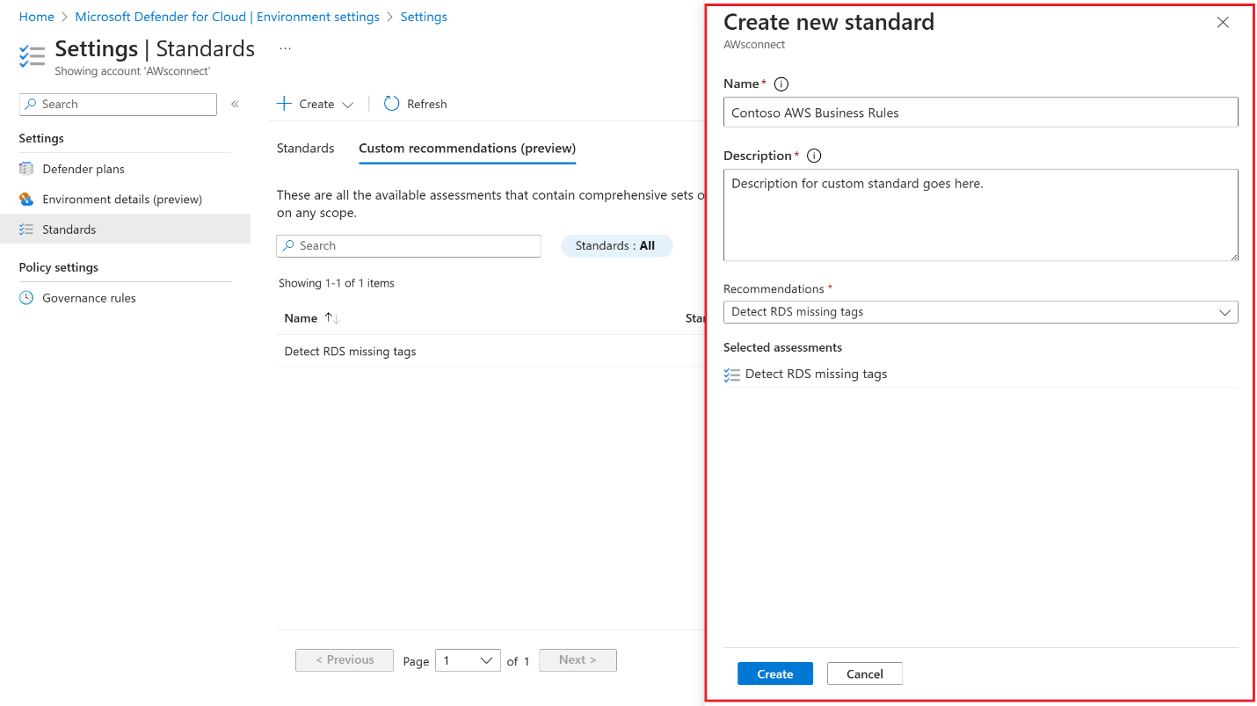Close the Create new standard panel
The width and height of the screenshot is (1257, 706).
click(1223, 23)
